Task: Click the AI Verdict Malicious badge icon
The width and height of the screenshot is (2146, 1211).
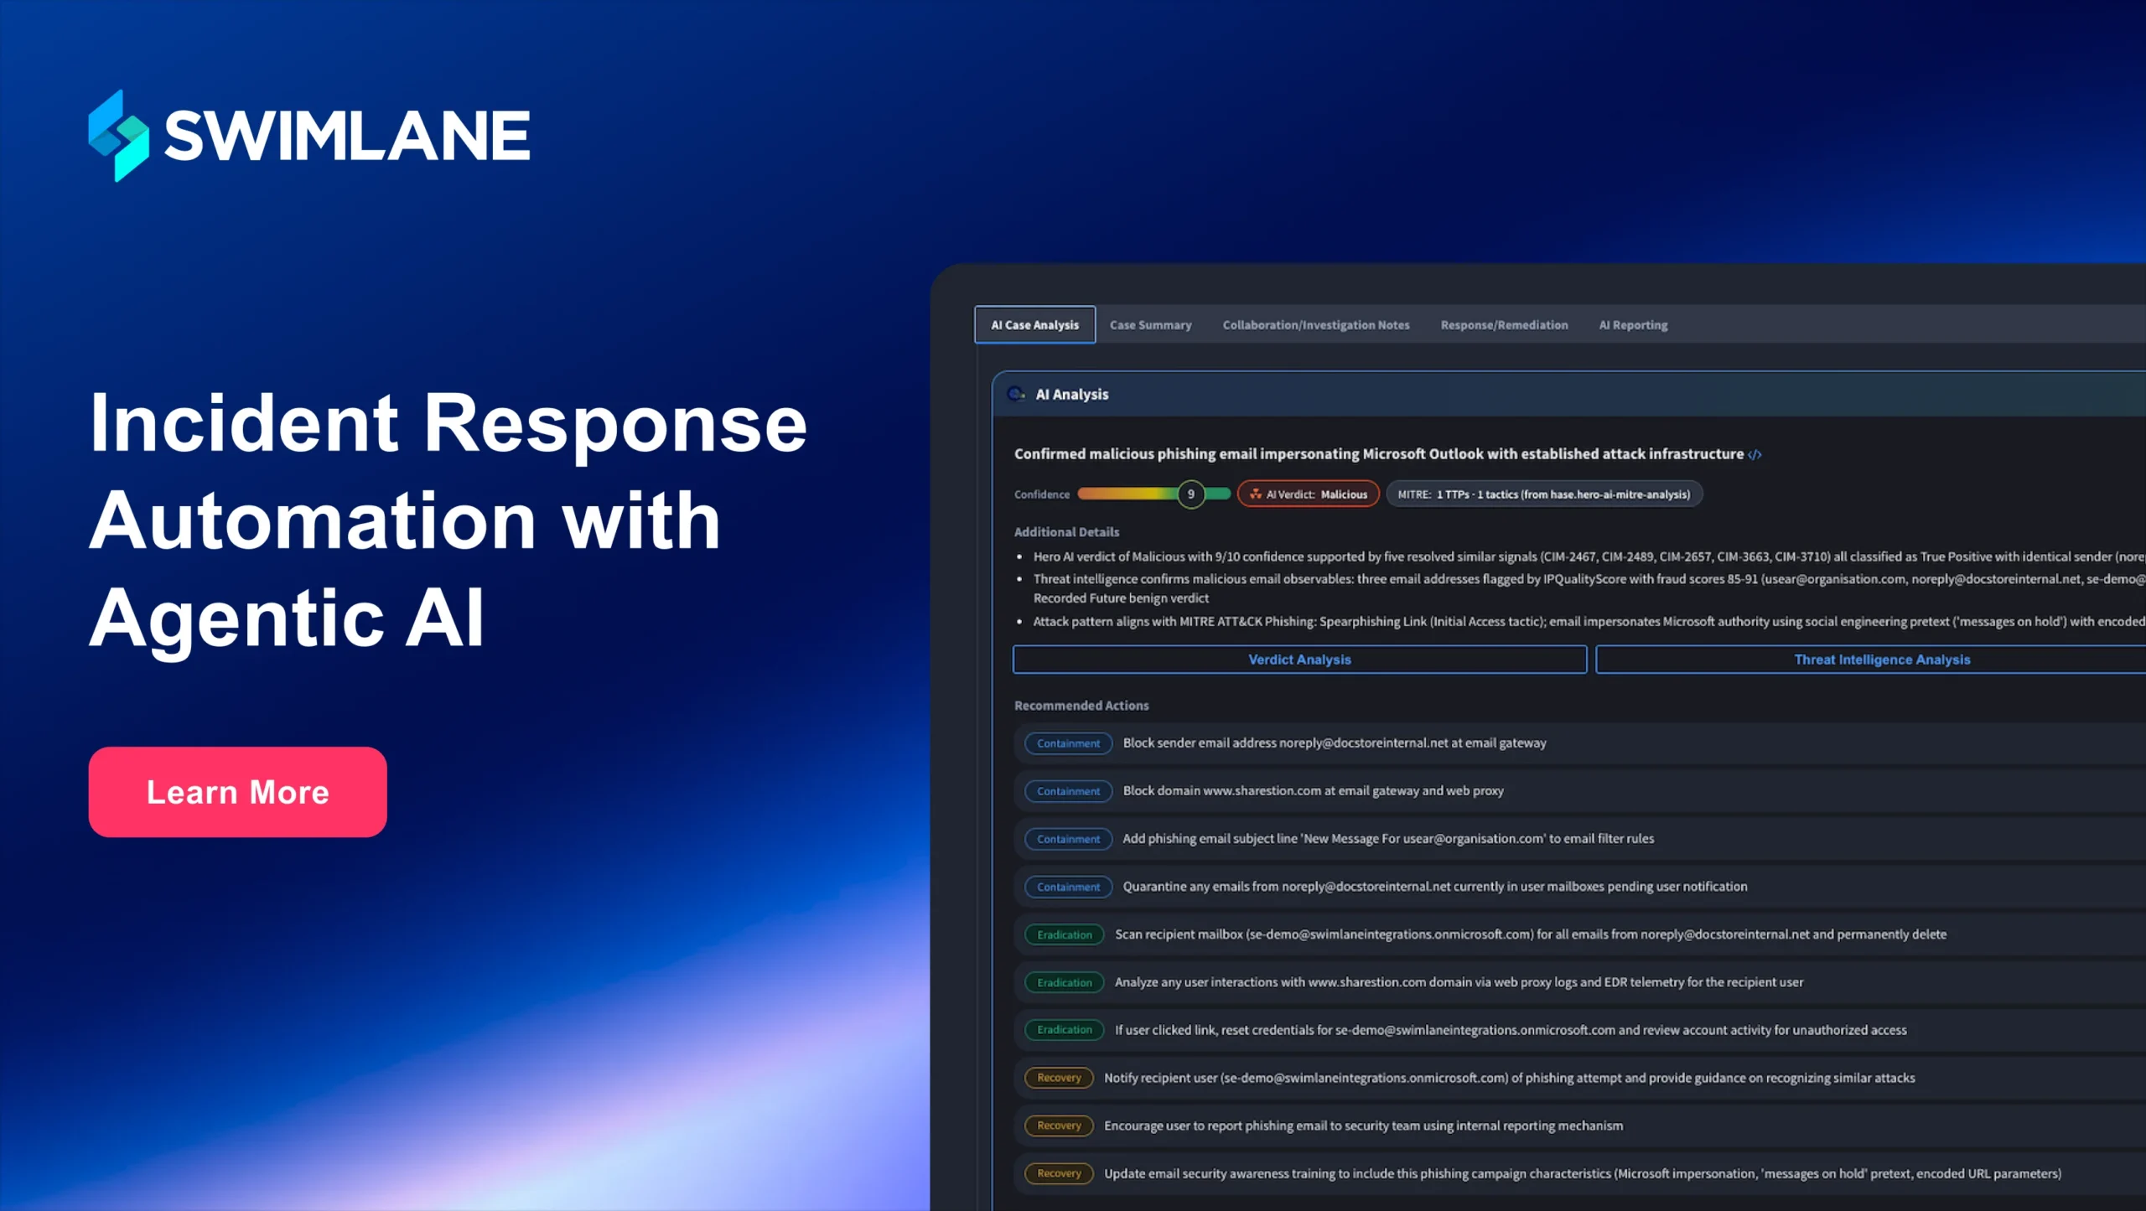Action: click(1256, 494)
